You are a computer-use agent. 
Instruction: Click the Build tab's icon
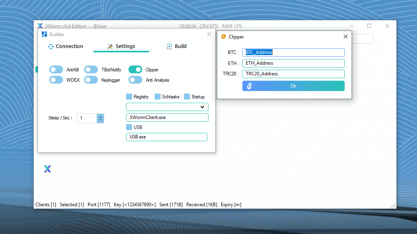coord(169,46)
